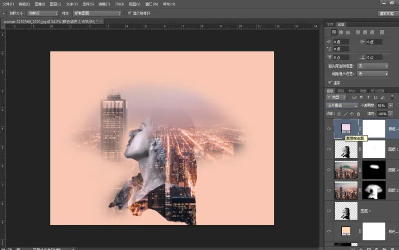Viewport: 399px width, 250px height.
Task: Click lock all padlock icon
Action: point(358,114)
